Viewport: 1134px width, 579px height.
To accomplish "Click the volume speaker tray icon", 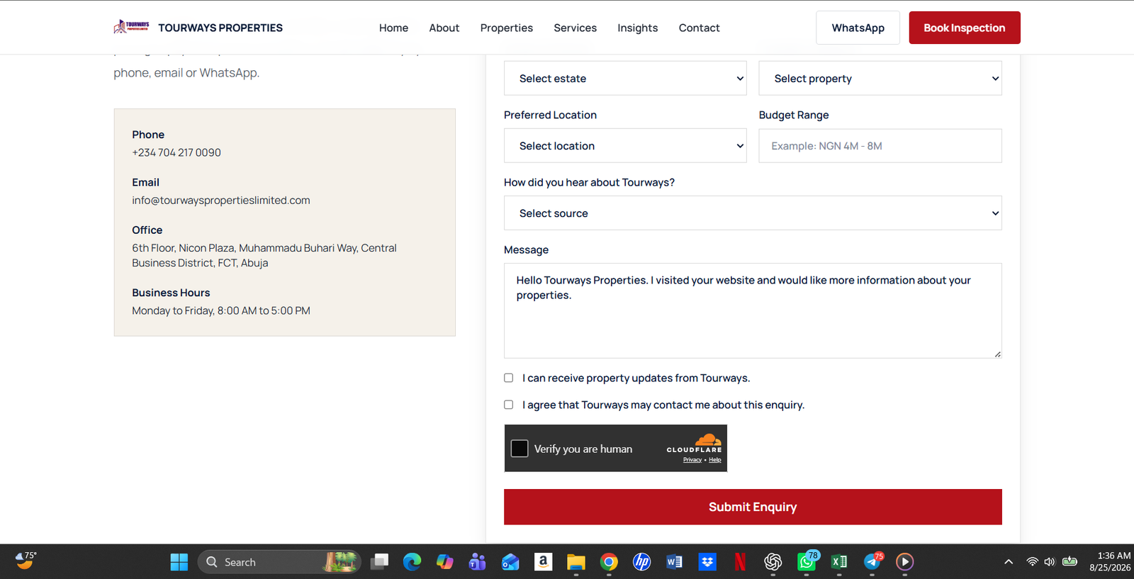I will 1050,562.
